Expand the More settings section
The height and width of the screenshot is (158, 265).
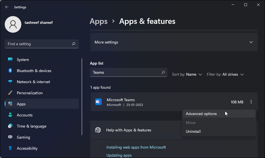coord(251,42)
